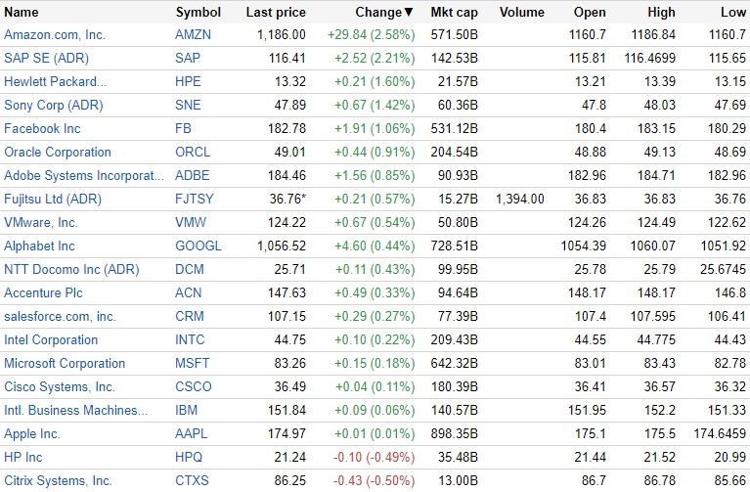Sort by the Volume column header

[521, 12]
